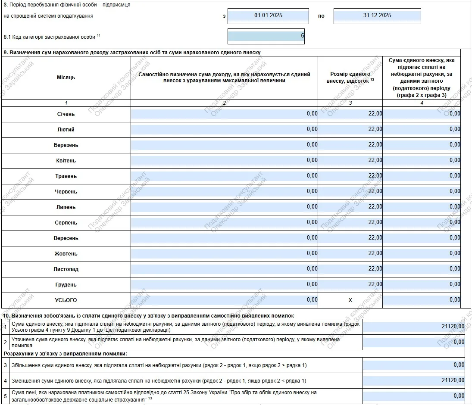This screenshot has width=472, height=405.
Task: Click section 10 row 3 increase amount field
Action: click(414, 365)
